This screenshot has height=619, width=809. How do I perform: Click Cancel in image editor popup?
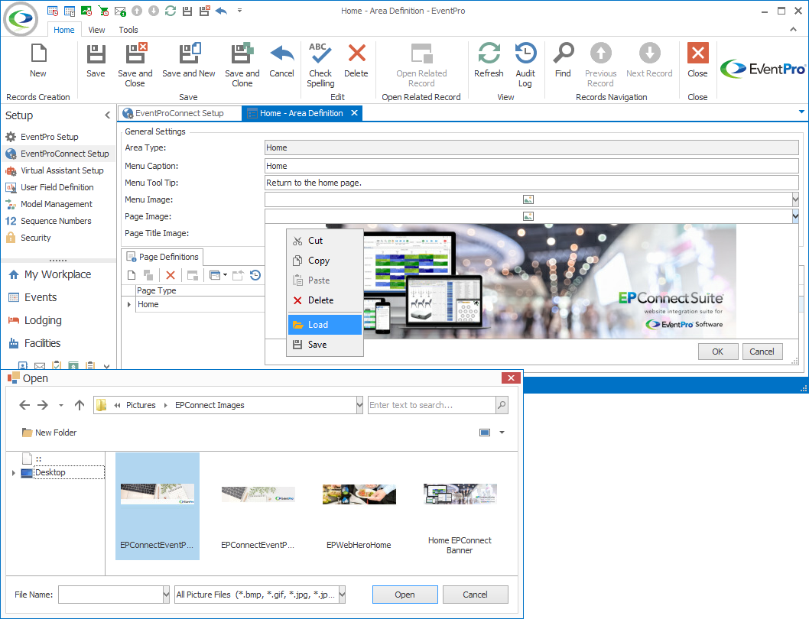(x=762, y=352)
